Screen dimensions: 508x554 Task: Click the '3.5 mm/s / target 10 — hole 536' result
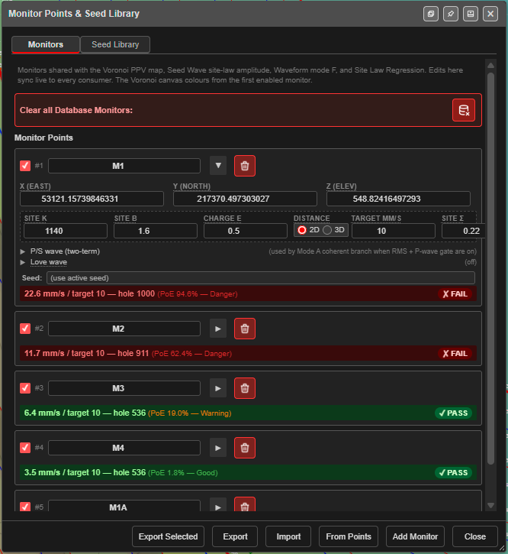click(85, 472)
